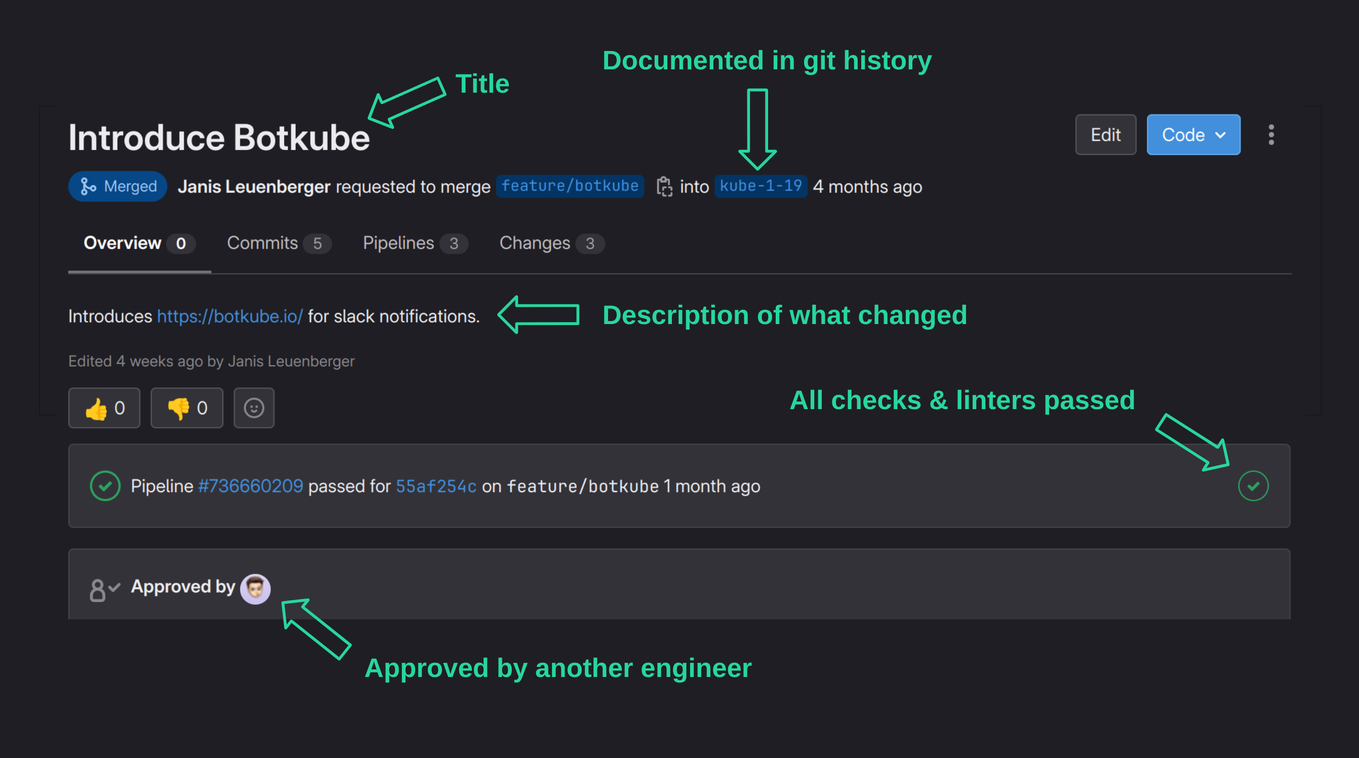
Task: Add a thumbs up reaction
Action: [x=104, y=408]
